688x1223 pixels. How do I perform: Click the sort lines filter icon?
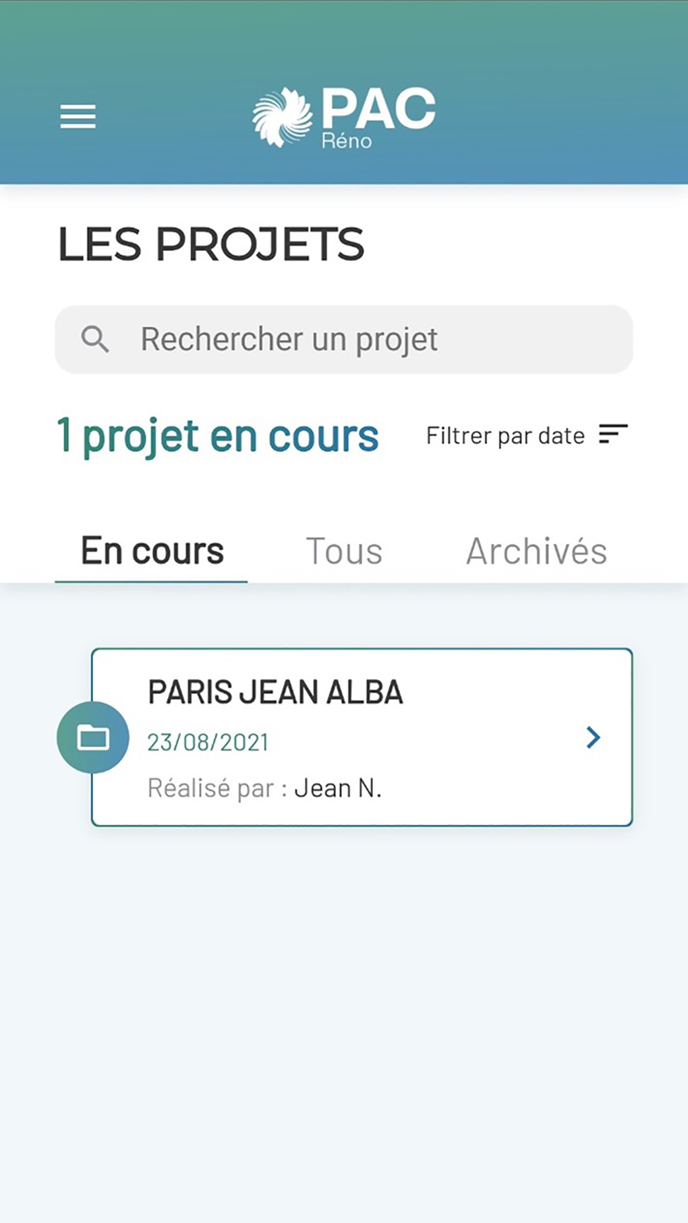coord(612,434)
